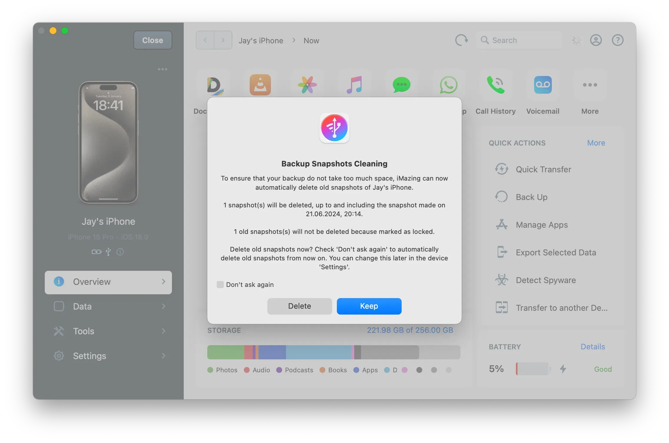Open the Call History icon
This screenshot has height=443, width=669.
(495, 85)
